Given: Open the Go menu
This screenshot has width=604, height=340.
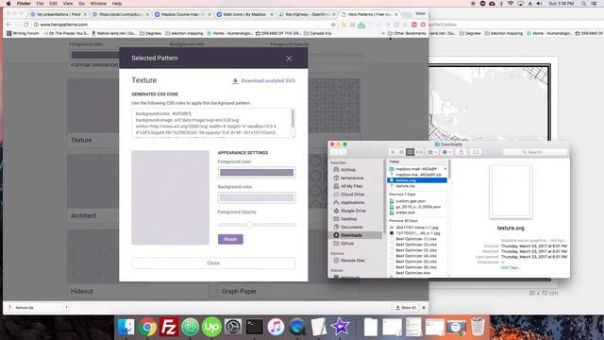Looking at the screenshot, I should coord(81,4).
